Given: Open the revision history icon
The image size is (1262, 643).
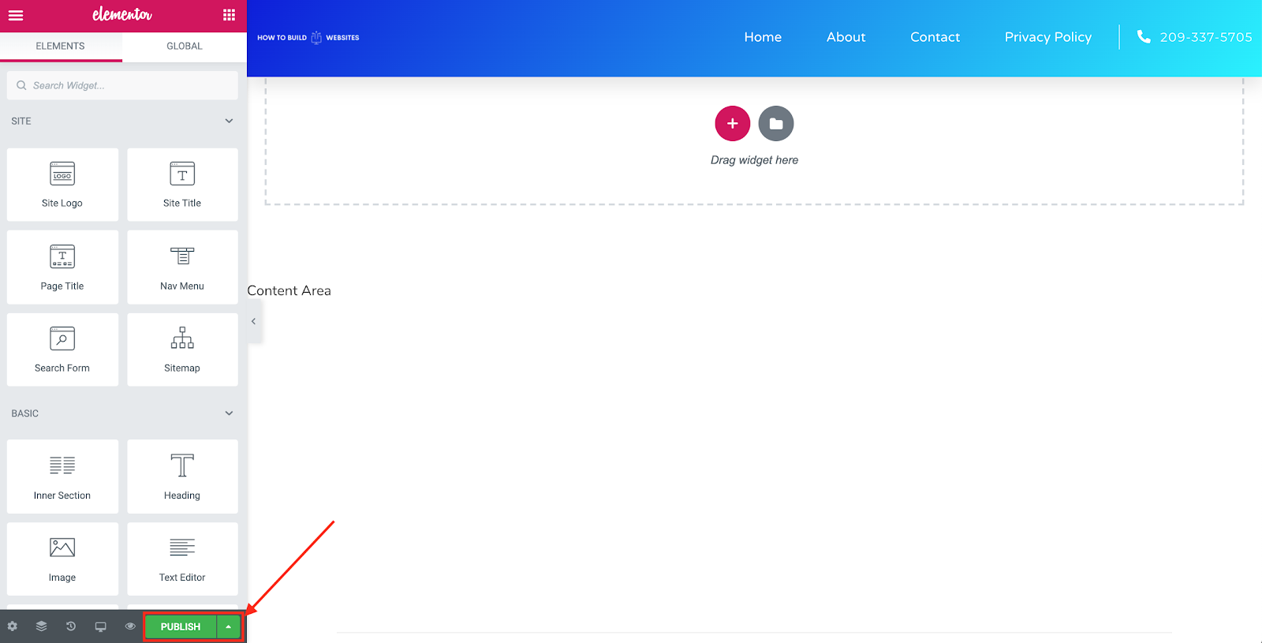Looking at the screenshot, I should 71,626.
